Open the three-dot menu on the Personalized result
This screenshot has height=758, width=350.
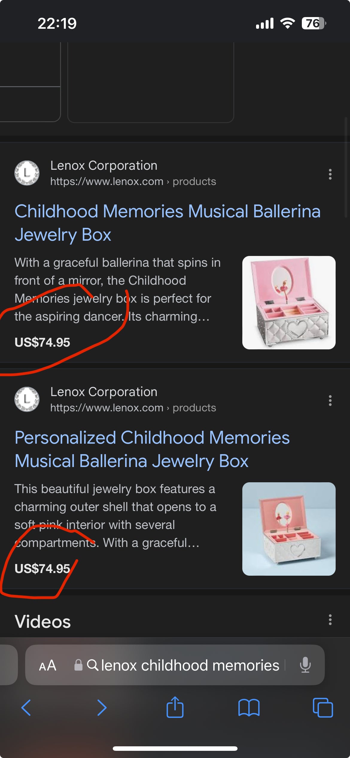[x=330, y=401]
